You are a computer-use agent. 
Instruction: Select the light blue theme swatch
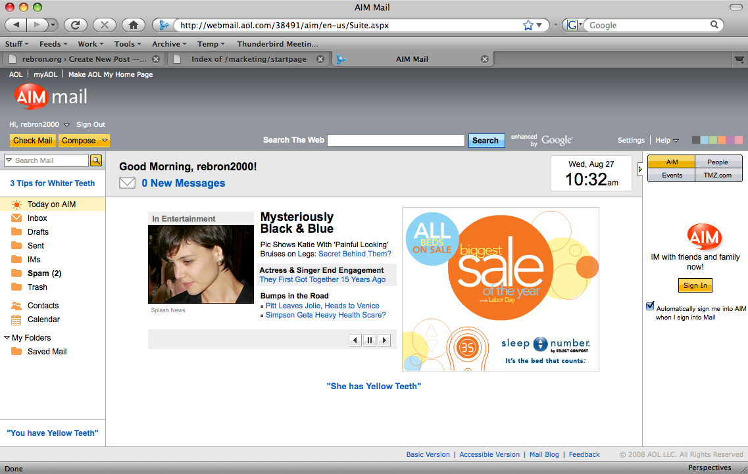(x=705, y=140)
